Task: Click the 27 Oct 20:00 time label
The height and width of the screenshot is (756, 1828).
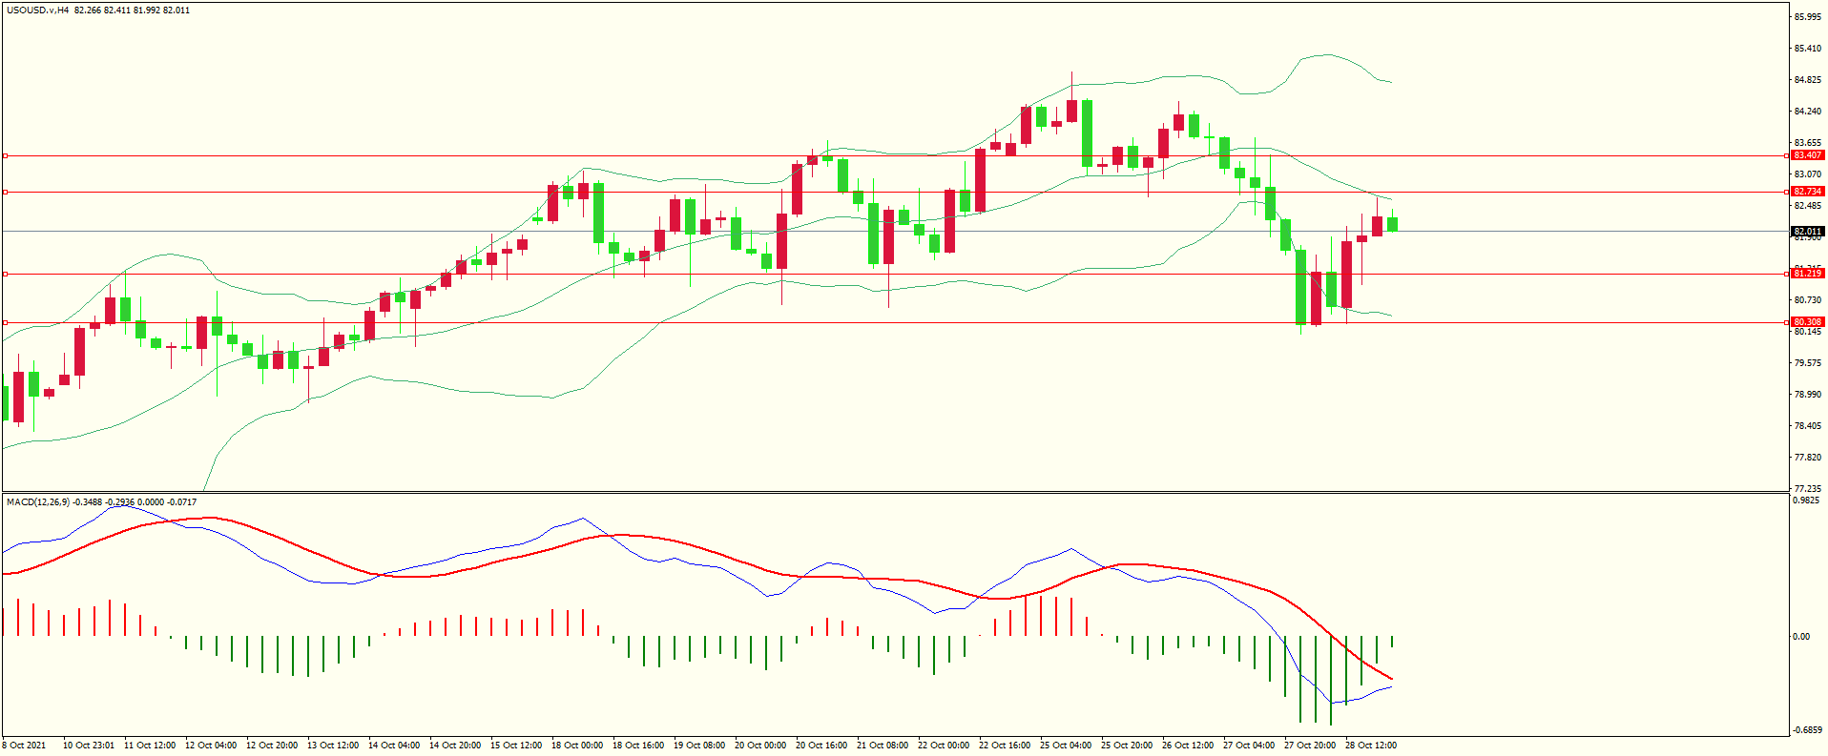Action: [x=1310, y=746]
